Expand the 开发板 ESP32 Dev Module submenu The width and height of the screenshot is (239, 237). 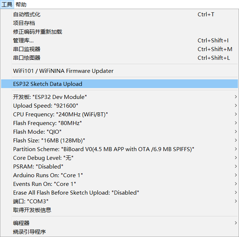(119, 97)
